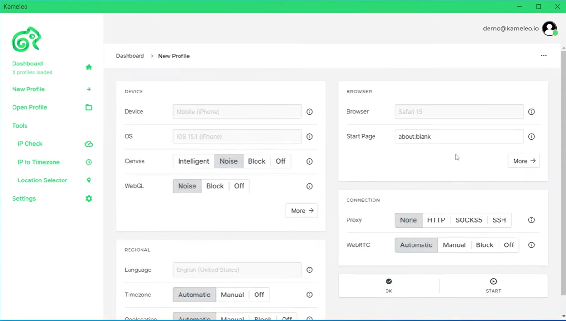Click the OK checkmark button
This screenshot has width=566, height=321.
point(389,285)
